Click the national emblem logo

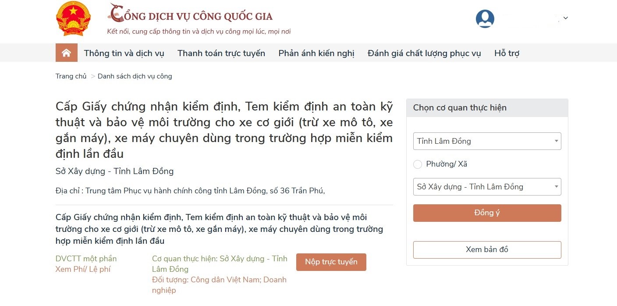(x=73, y=19)
